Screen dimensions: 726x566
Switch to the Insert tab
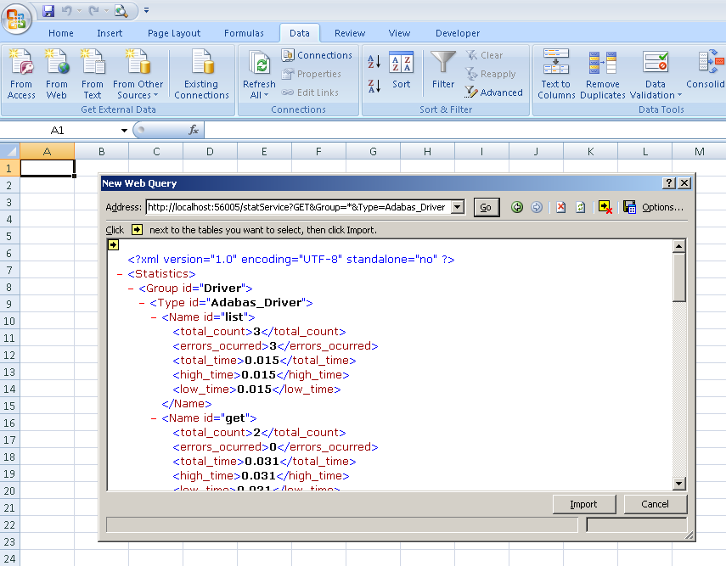pos(110,33)
